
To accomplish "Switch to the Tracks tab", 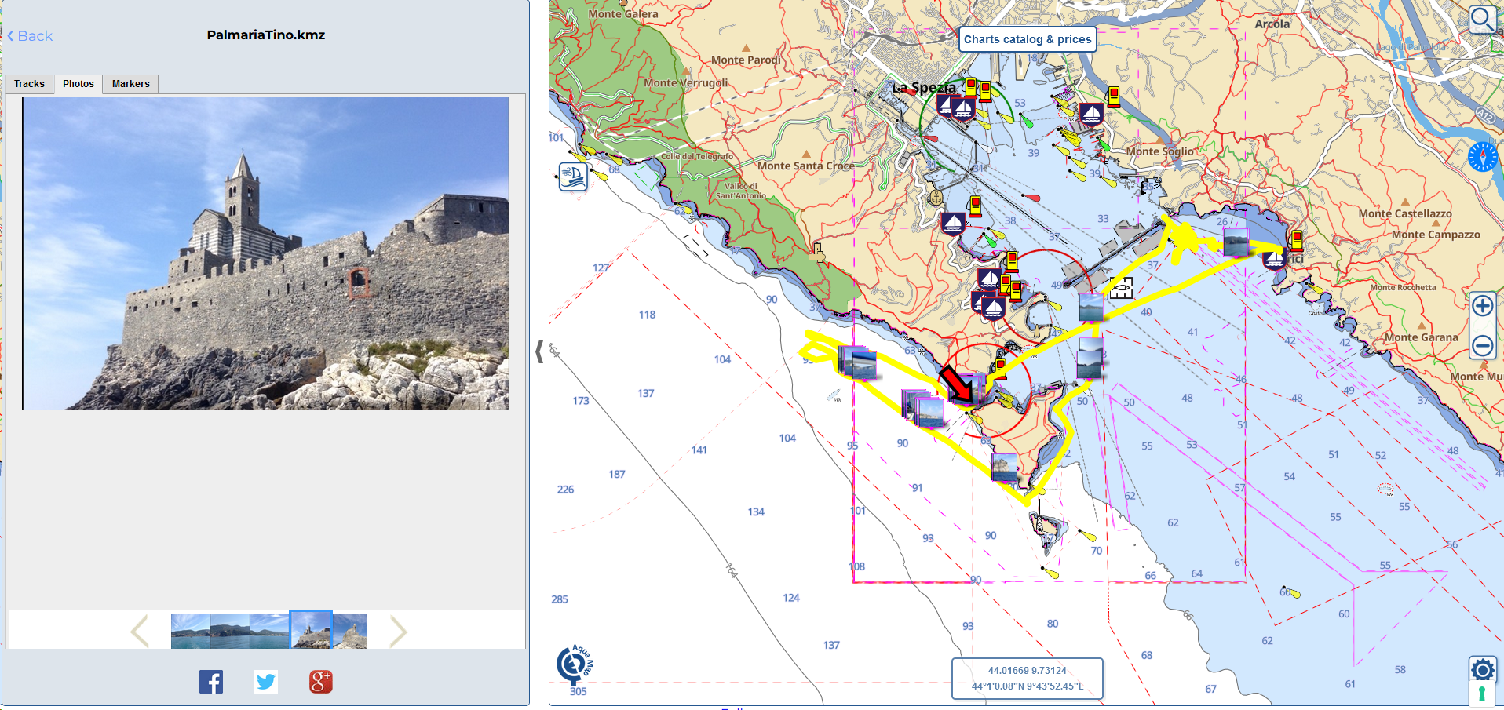I will pyautogui.click(x=30, y=84).
